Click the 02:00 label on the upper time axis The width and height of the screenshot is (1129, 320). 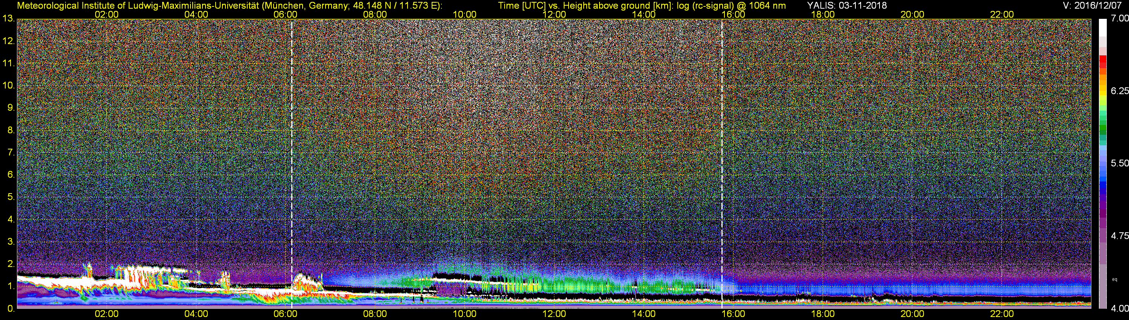pyautogui.click(x=107, y=14)
